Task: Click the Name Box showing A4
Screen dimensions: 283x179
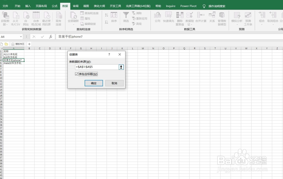Action: pyautogui.click(x=10, y=37)
